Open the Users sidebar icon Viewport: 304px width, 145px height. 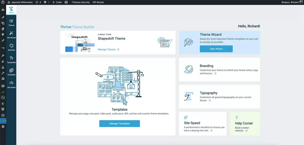click(x=3, y=67)
